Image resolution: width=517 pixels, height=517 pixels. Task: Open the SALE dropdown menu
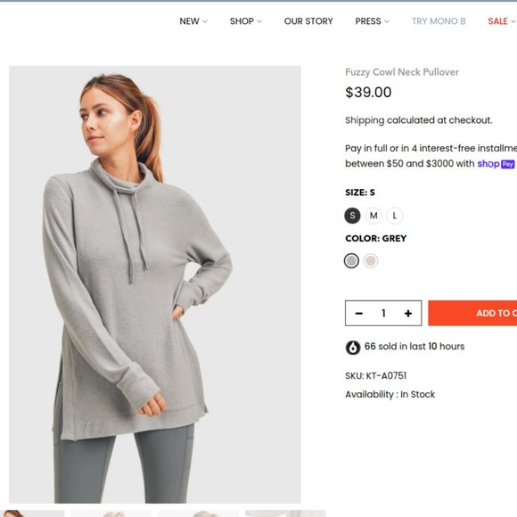(502, 21)
